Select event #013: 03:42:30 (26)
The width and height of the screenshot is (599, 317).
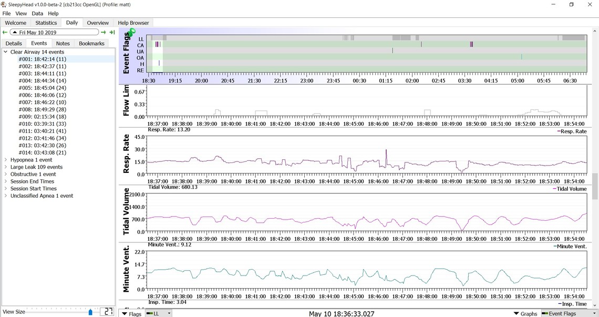coord(43,146)
